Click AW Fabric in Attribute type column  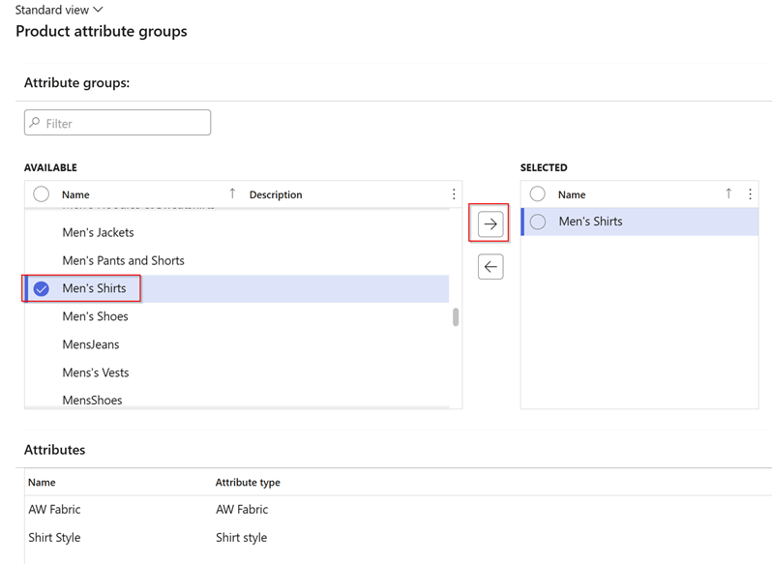coord(242,510)
